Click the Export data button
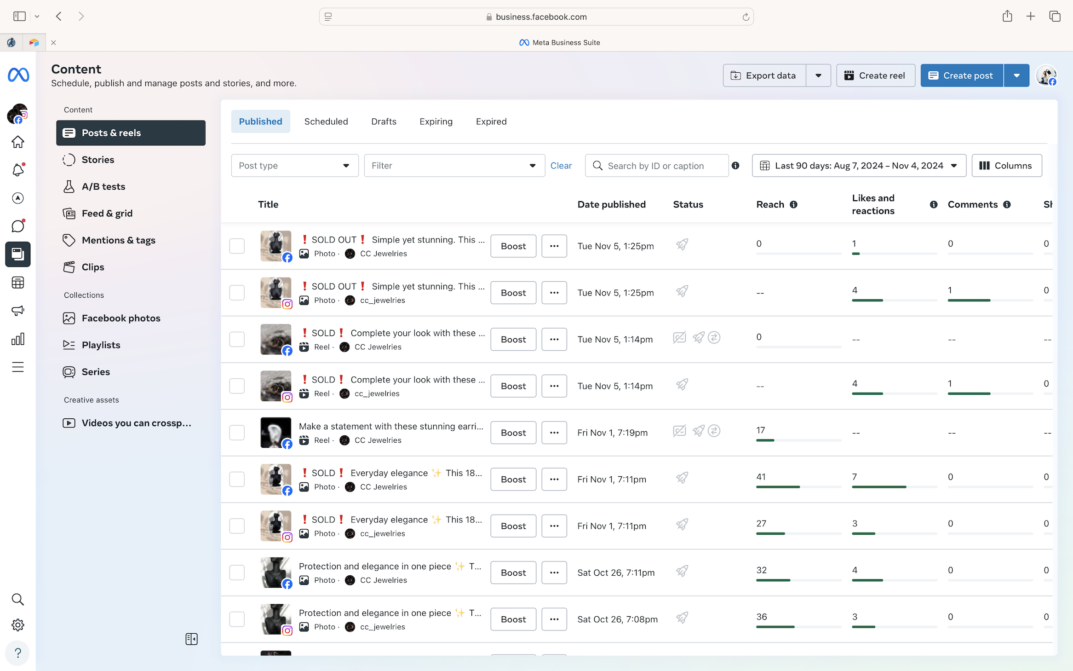Viewport: 1073px width, 671px height. 764,75
